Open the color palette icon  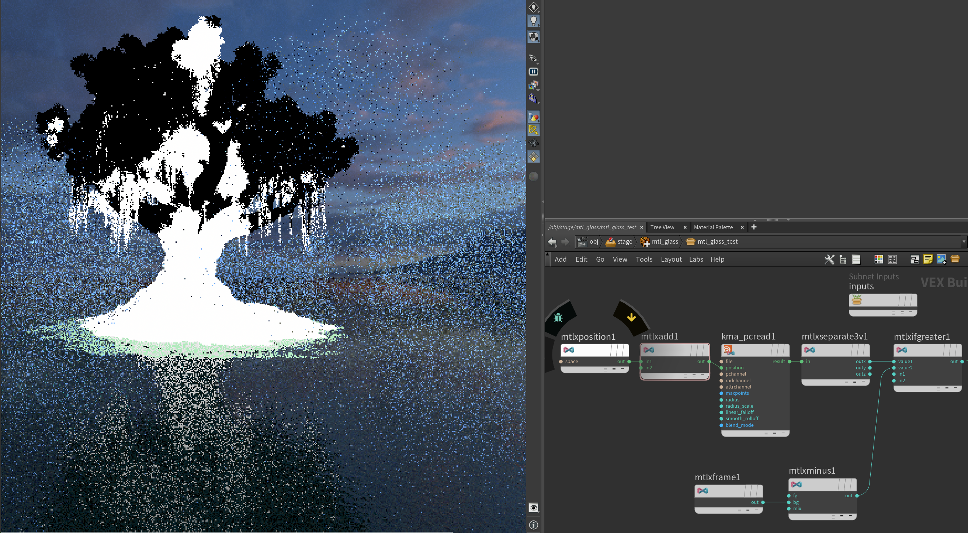click(878, 259)
